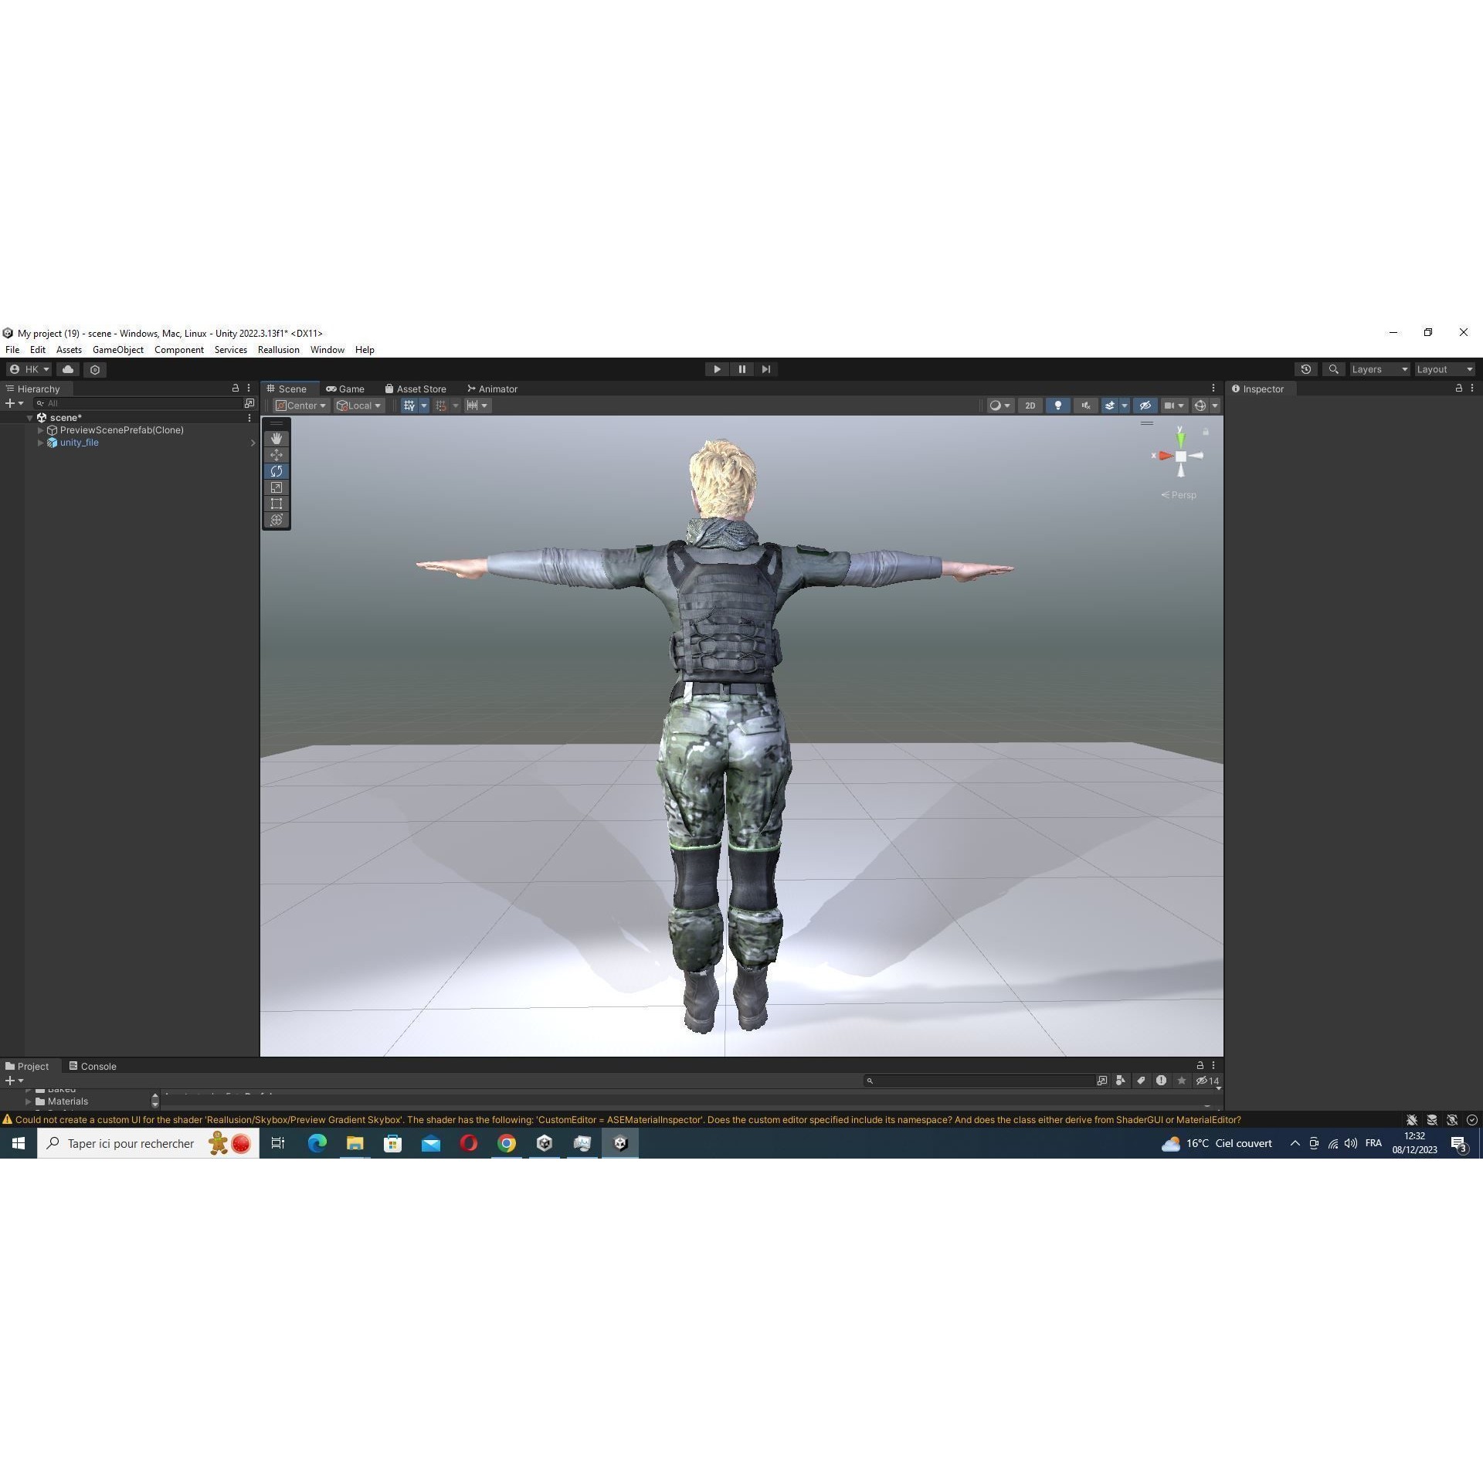Lock the Inspector panel

1458,389
